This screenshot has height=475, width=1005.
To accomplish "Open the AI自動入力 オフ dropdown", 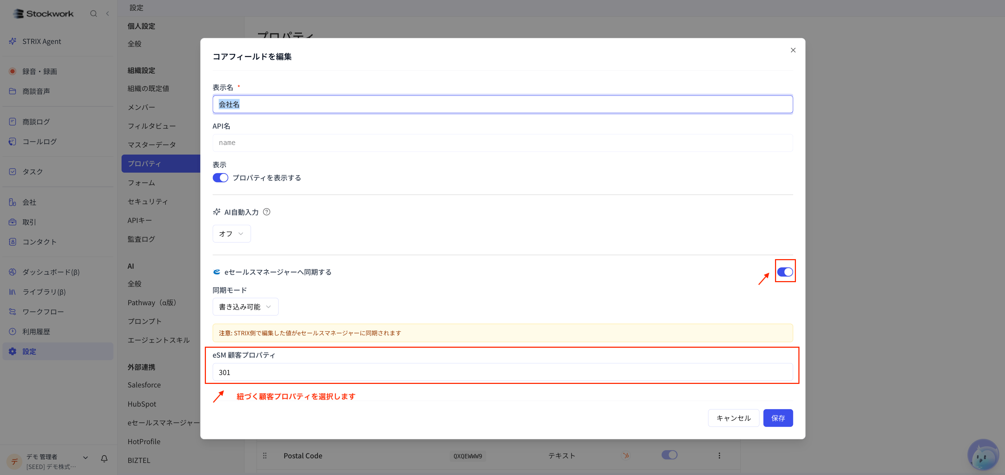I will (x=231, y=233).
